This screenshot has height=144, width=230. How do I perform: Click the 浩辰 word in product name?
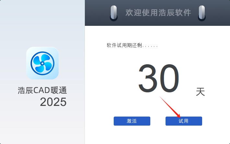[x=25, y=90]
